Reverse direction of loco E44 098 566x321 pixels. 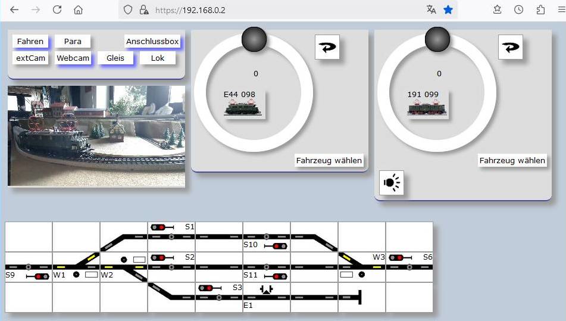pos(327,47)
